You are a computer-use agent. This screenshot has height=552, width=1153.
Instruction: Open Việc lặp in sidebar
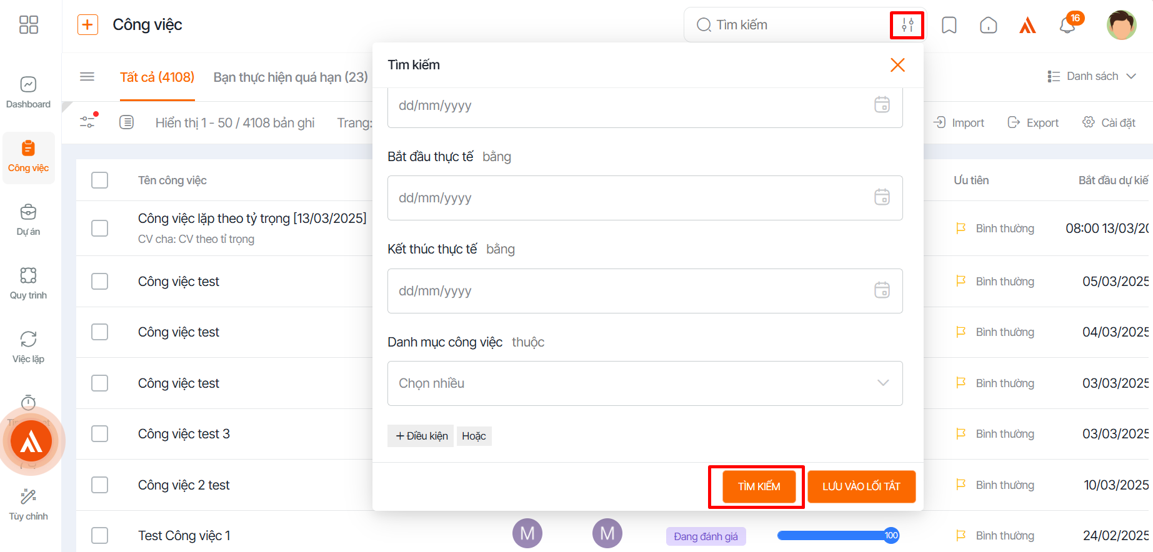tap(28, 347)
